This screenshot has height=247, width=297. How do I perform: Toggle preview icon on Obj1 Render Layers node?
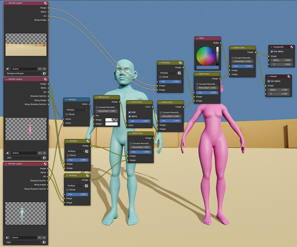click(45, 164)
